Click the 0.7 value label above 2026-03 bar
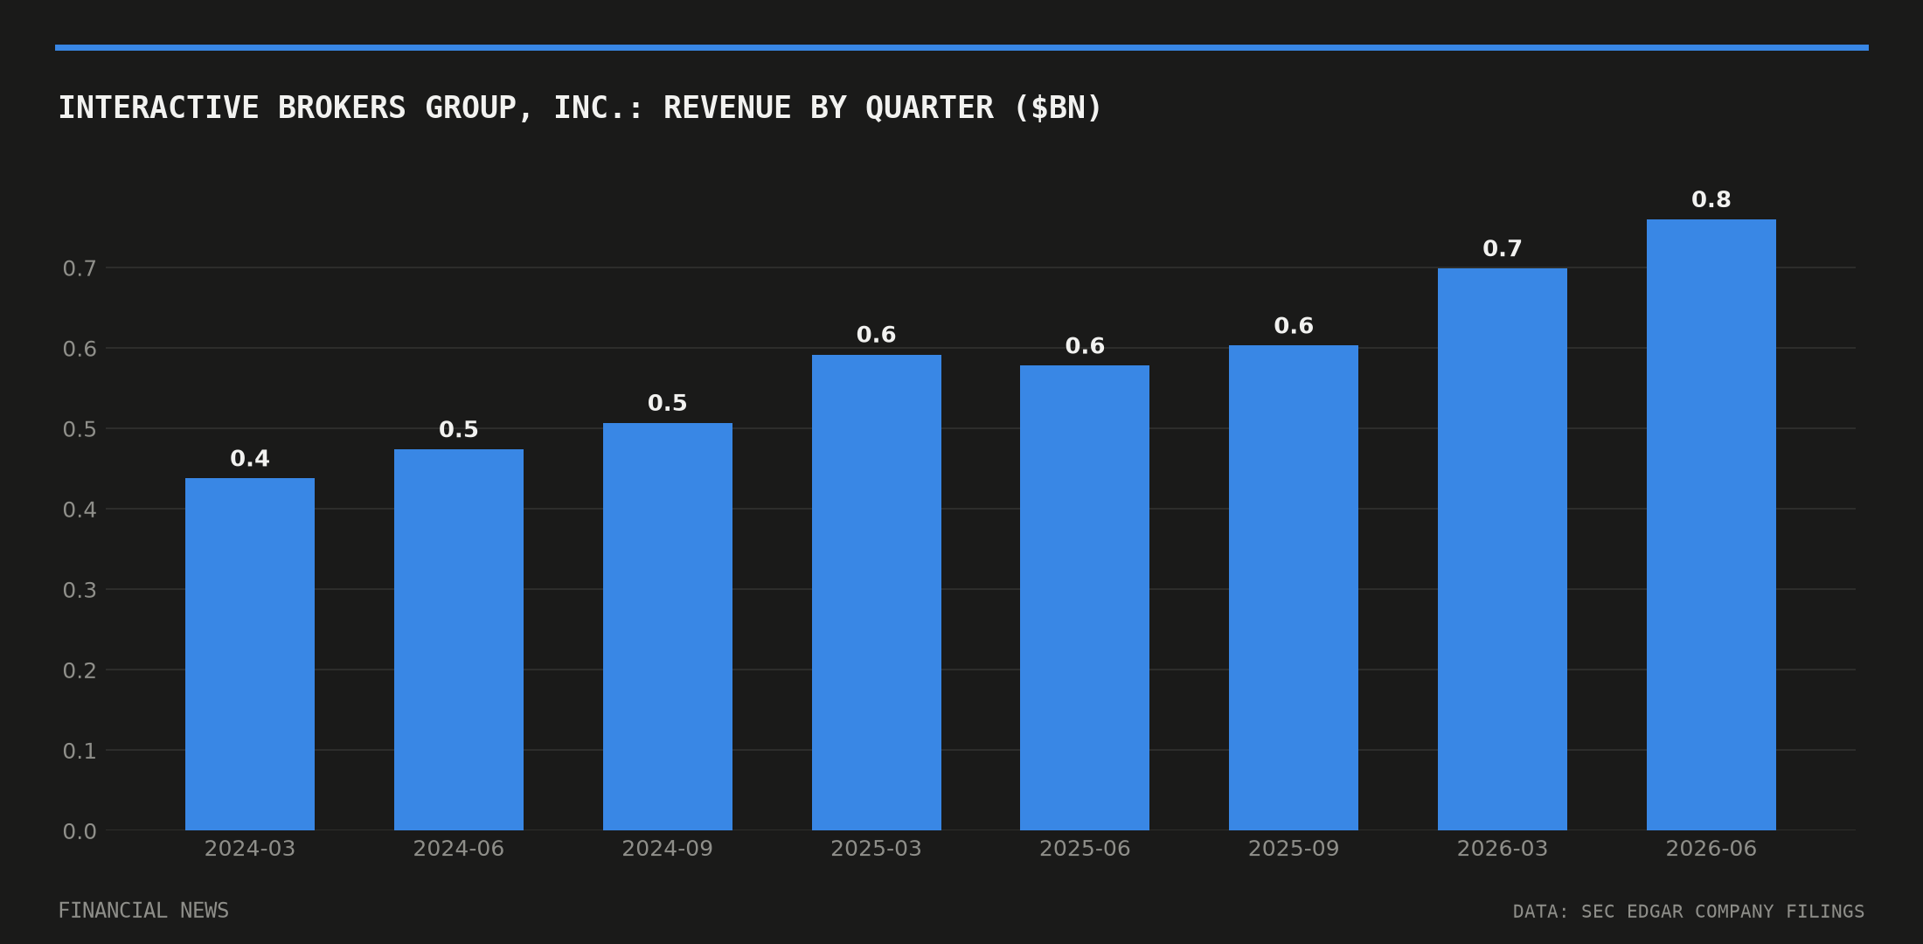 click(x=1503, y=249)
